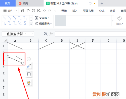Viewport: 126px width, 99px height.
Task: Click the floating lightbulb tips icon
Action: pos(29,83)
